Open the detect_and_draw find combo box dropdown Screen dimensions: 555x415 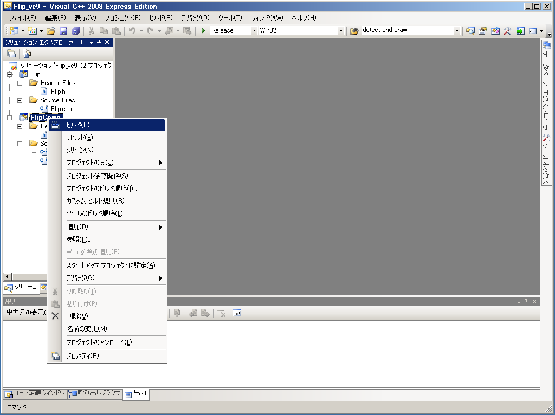457,31
